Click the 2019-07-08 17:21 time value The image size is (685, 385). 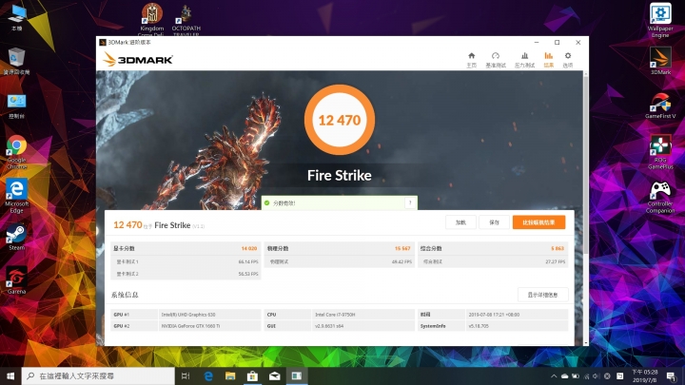(494, 315)
